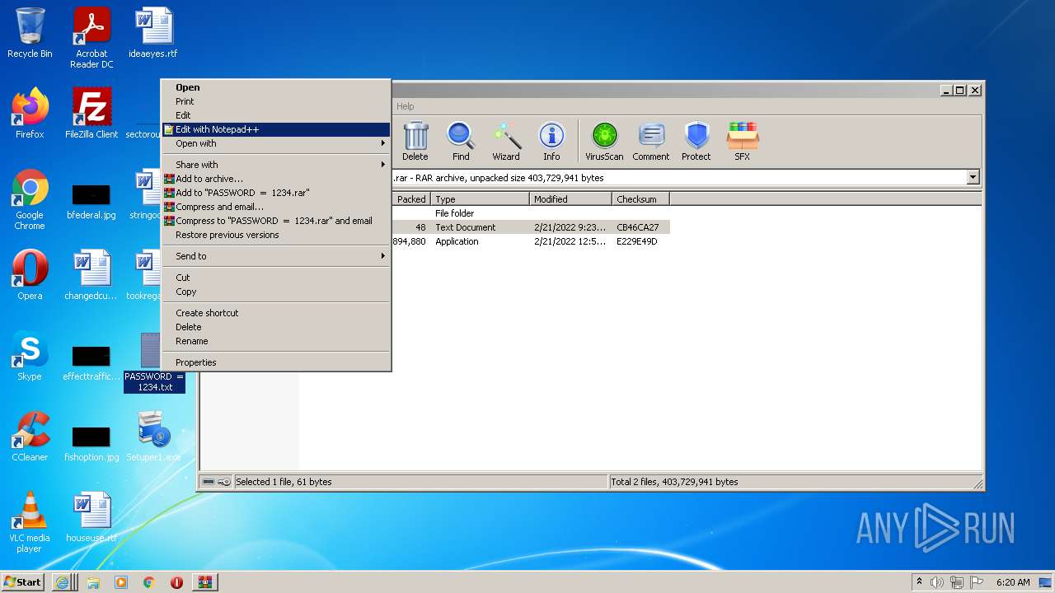This screenshot has height=593, width=1055.
Task: Expand the Open with submenu
Action: click(276, 143)
